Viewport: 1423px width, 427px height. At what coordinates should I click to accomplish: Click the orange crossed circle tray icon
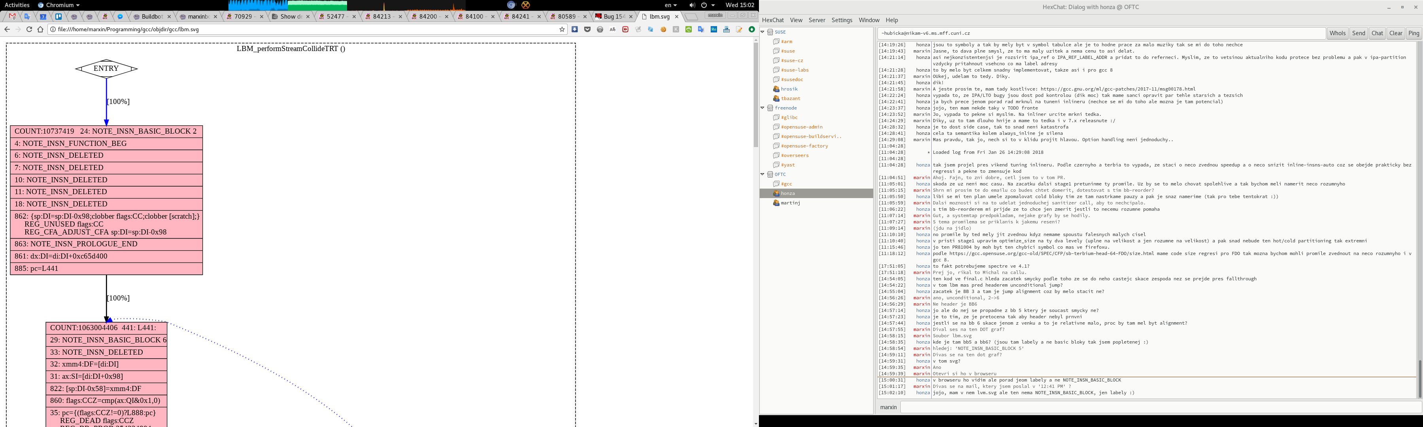pos(525,5)
